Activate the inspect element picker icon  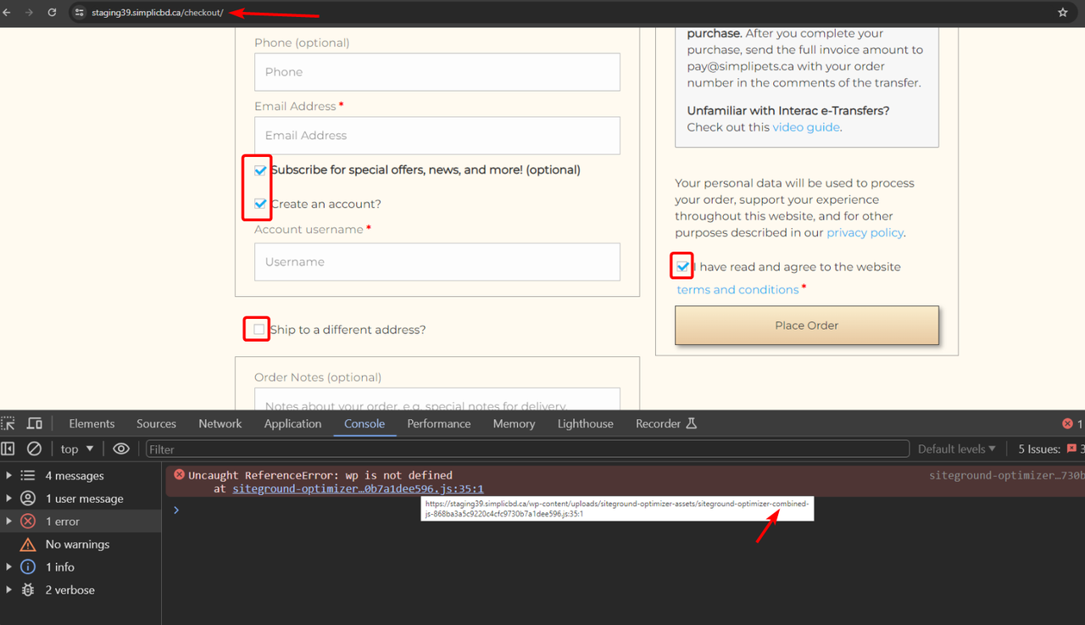(8, 423)
